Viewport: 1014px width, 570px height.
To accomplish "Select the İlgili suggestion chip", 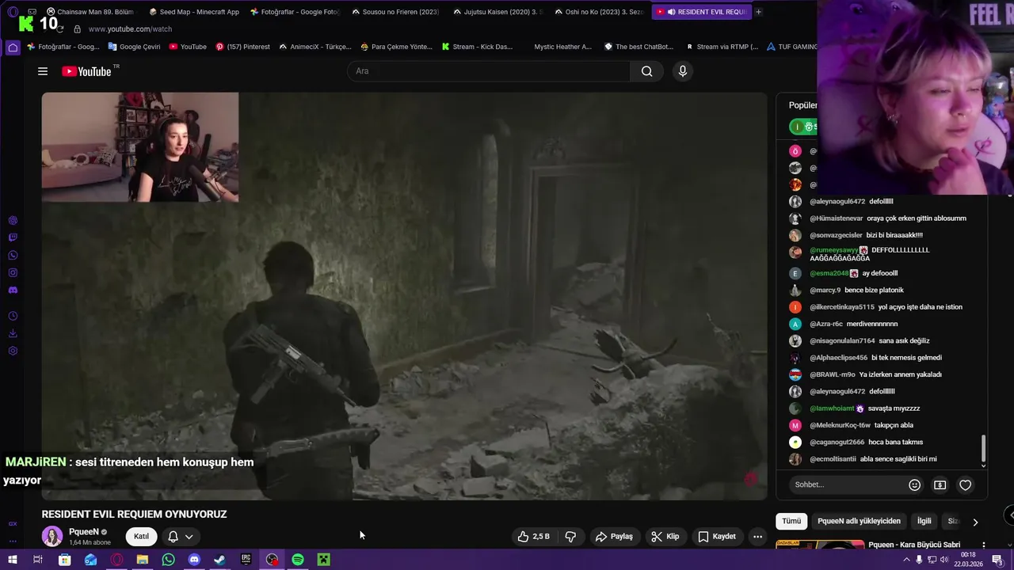I will click(x=924, y=521).
